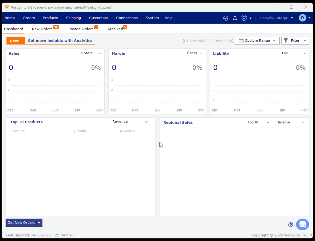Switch to the Archived tab
Viewport: 315px width, 241px height.
tap(115, 29)
